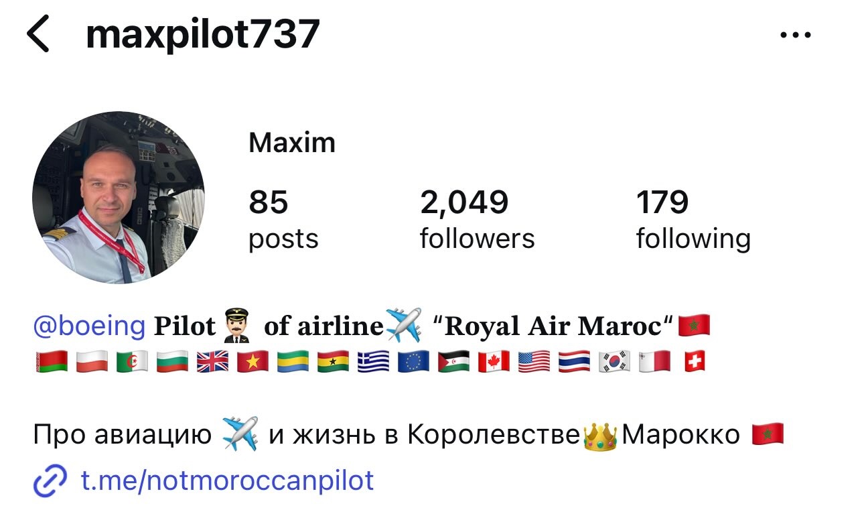Tap the South Korea flag emoji
This screenshot has height=516, width=860.
click(x=614, y=362)
